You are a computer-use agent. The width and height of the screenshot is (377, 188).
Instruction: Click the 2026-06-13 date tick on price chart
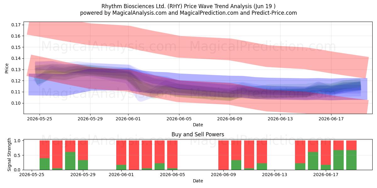coord(281,119)
